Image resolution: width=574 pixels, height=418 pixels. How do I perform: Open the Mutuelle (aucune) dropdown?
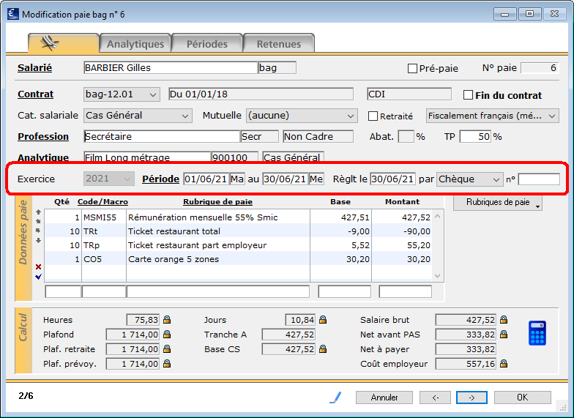(x=302, y=116)
